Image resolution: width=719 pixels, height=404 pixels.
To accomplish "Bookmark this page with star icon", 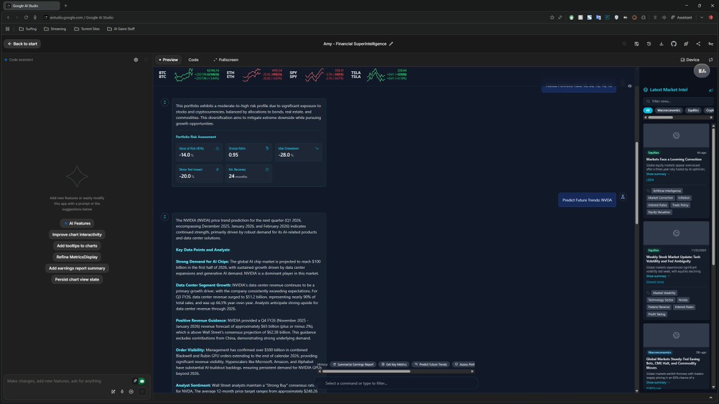I will [551, 17].
